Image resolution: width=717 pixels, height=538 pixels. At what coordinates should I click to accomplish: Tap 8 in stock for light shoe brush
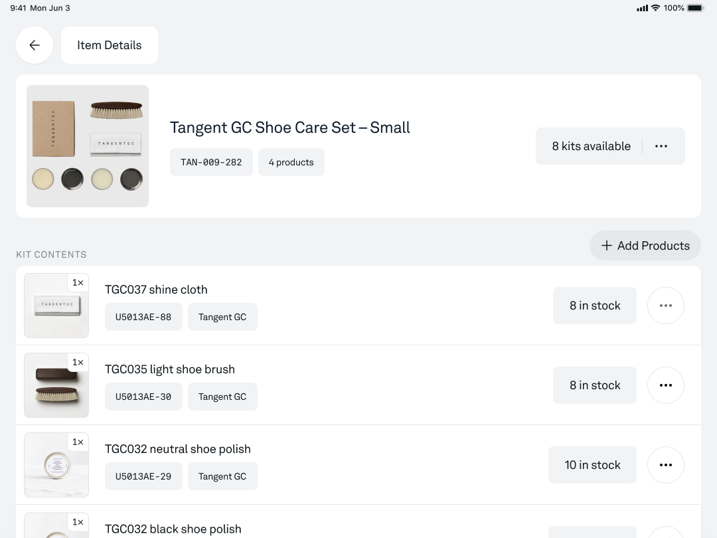594,385
